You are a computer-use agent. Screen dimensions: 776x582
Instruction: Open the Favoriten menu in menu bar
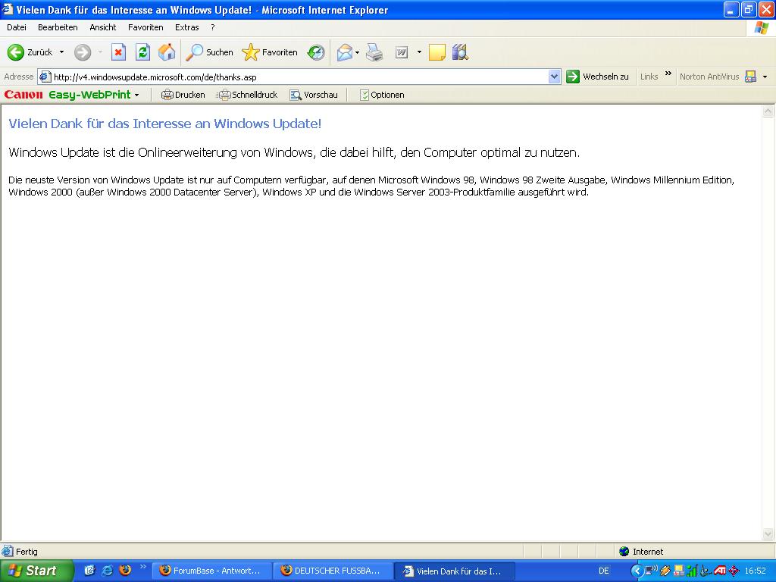pos(145,27)
